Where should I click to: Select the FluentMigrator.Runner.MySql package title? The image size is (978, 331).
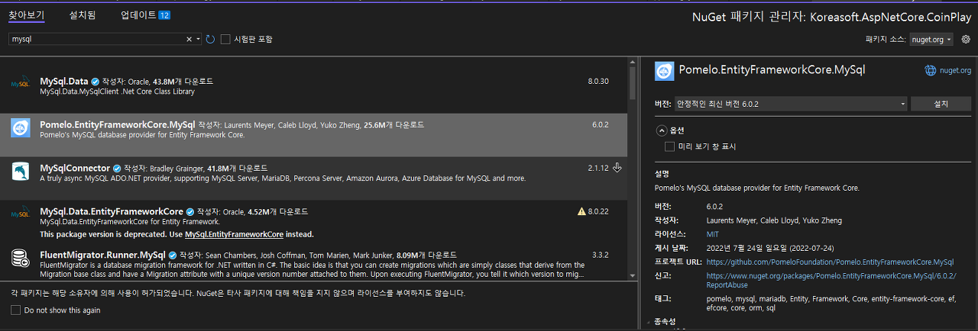(102, 255)
